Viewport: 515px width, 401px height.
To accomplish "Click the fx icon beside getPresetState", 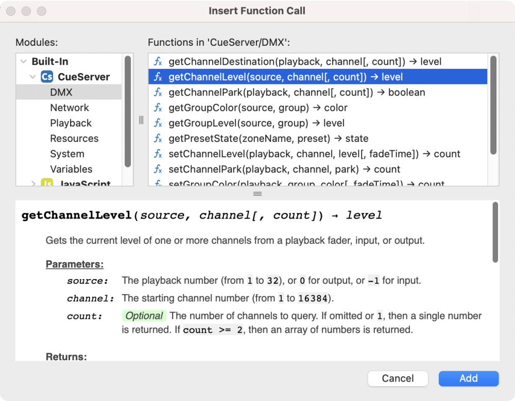I will pos(158,139).
